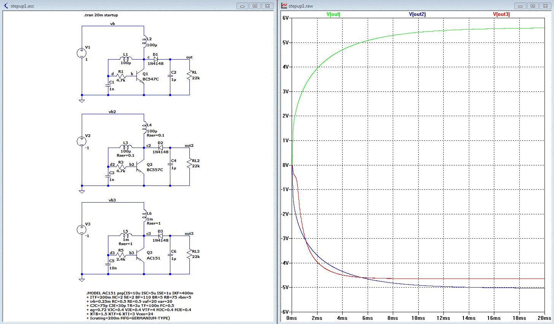This screenshot has height=324, width=554.
Task: Click the red V(out3) trace label
Action: [501, 14]
